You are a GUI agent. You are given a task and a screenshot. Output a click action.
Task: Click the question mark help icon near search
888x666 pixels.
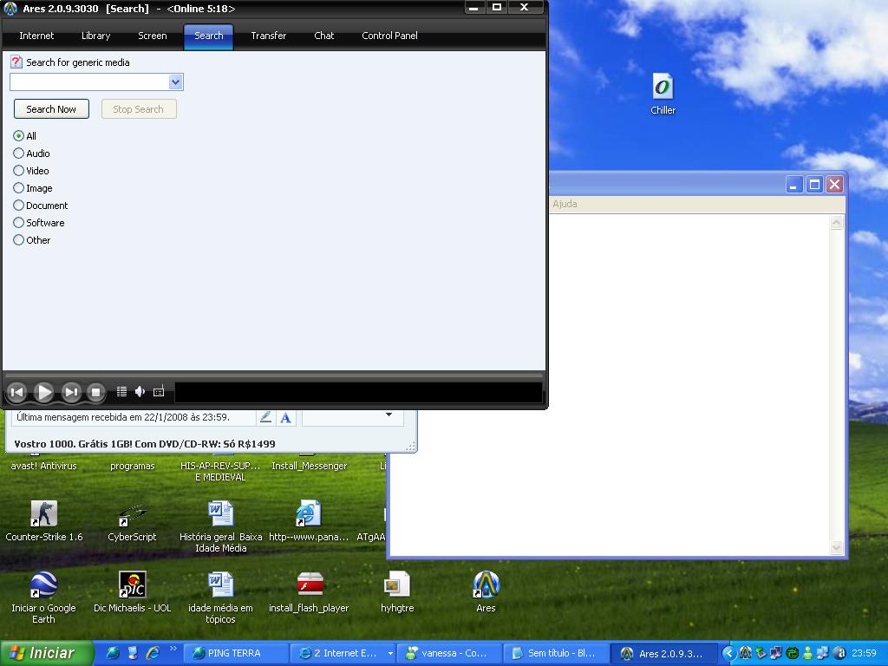pos(16,62)
